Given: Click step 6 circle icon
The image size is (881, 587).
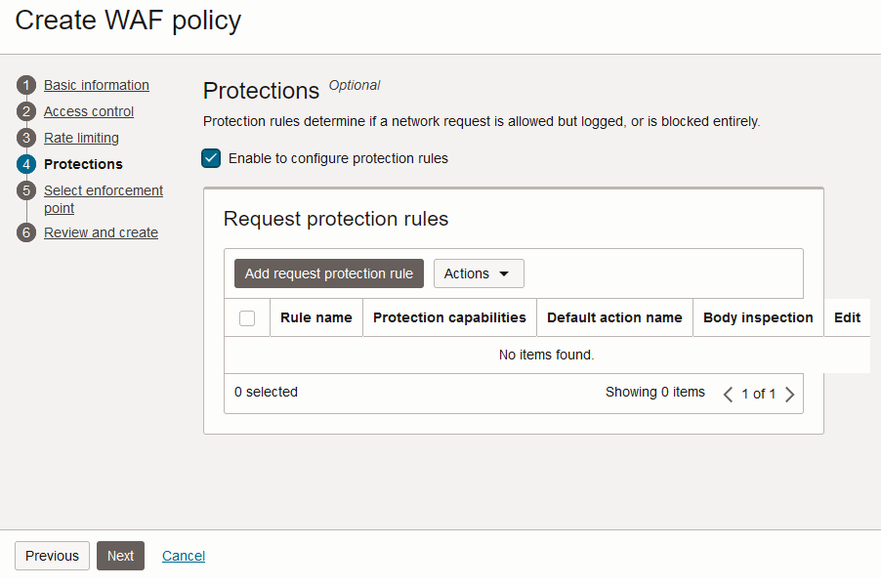Looking at the screenshot, I should [x=26, y=233].
